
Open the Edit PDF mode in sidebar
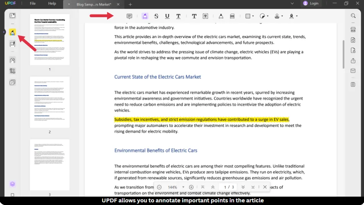click(x=12, y=44)
